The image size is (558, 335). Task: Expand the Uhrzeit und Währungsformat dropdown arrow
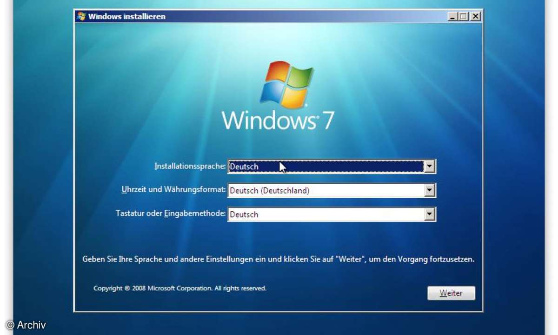point(430,190)
